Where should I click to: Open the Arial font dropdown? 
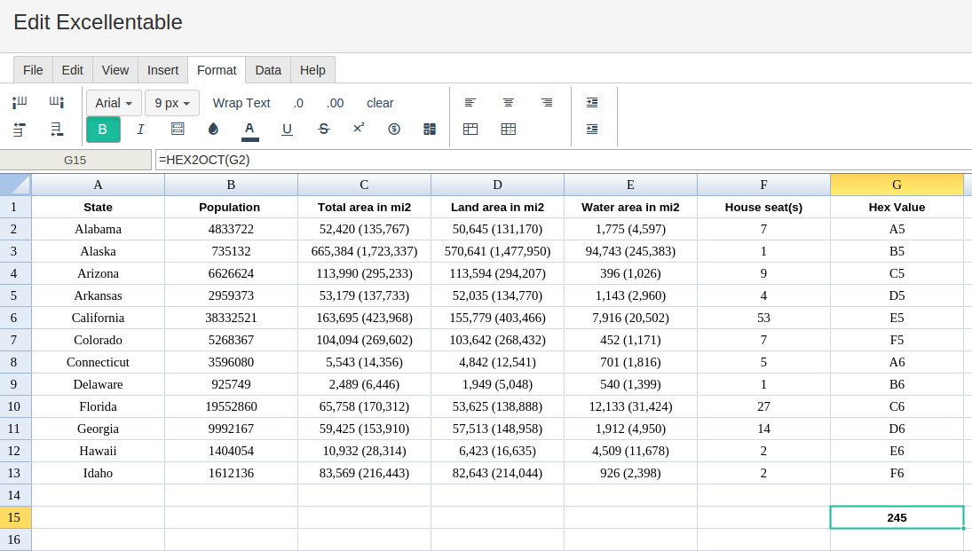click(x=114, y=103)
